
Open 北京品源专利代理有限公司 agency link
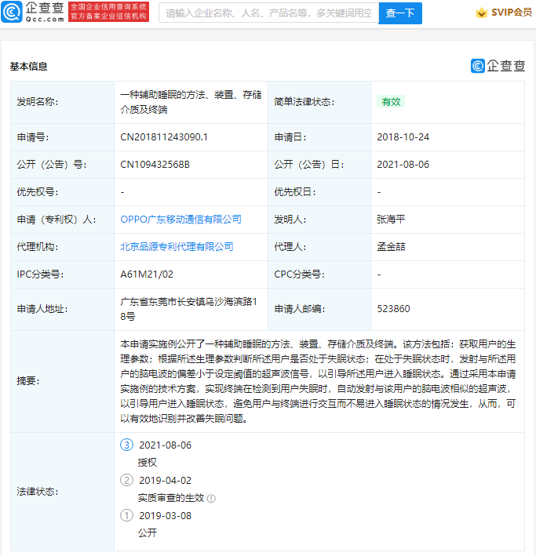point(177,247)
